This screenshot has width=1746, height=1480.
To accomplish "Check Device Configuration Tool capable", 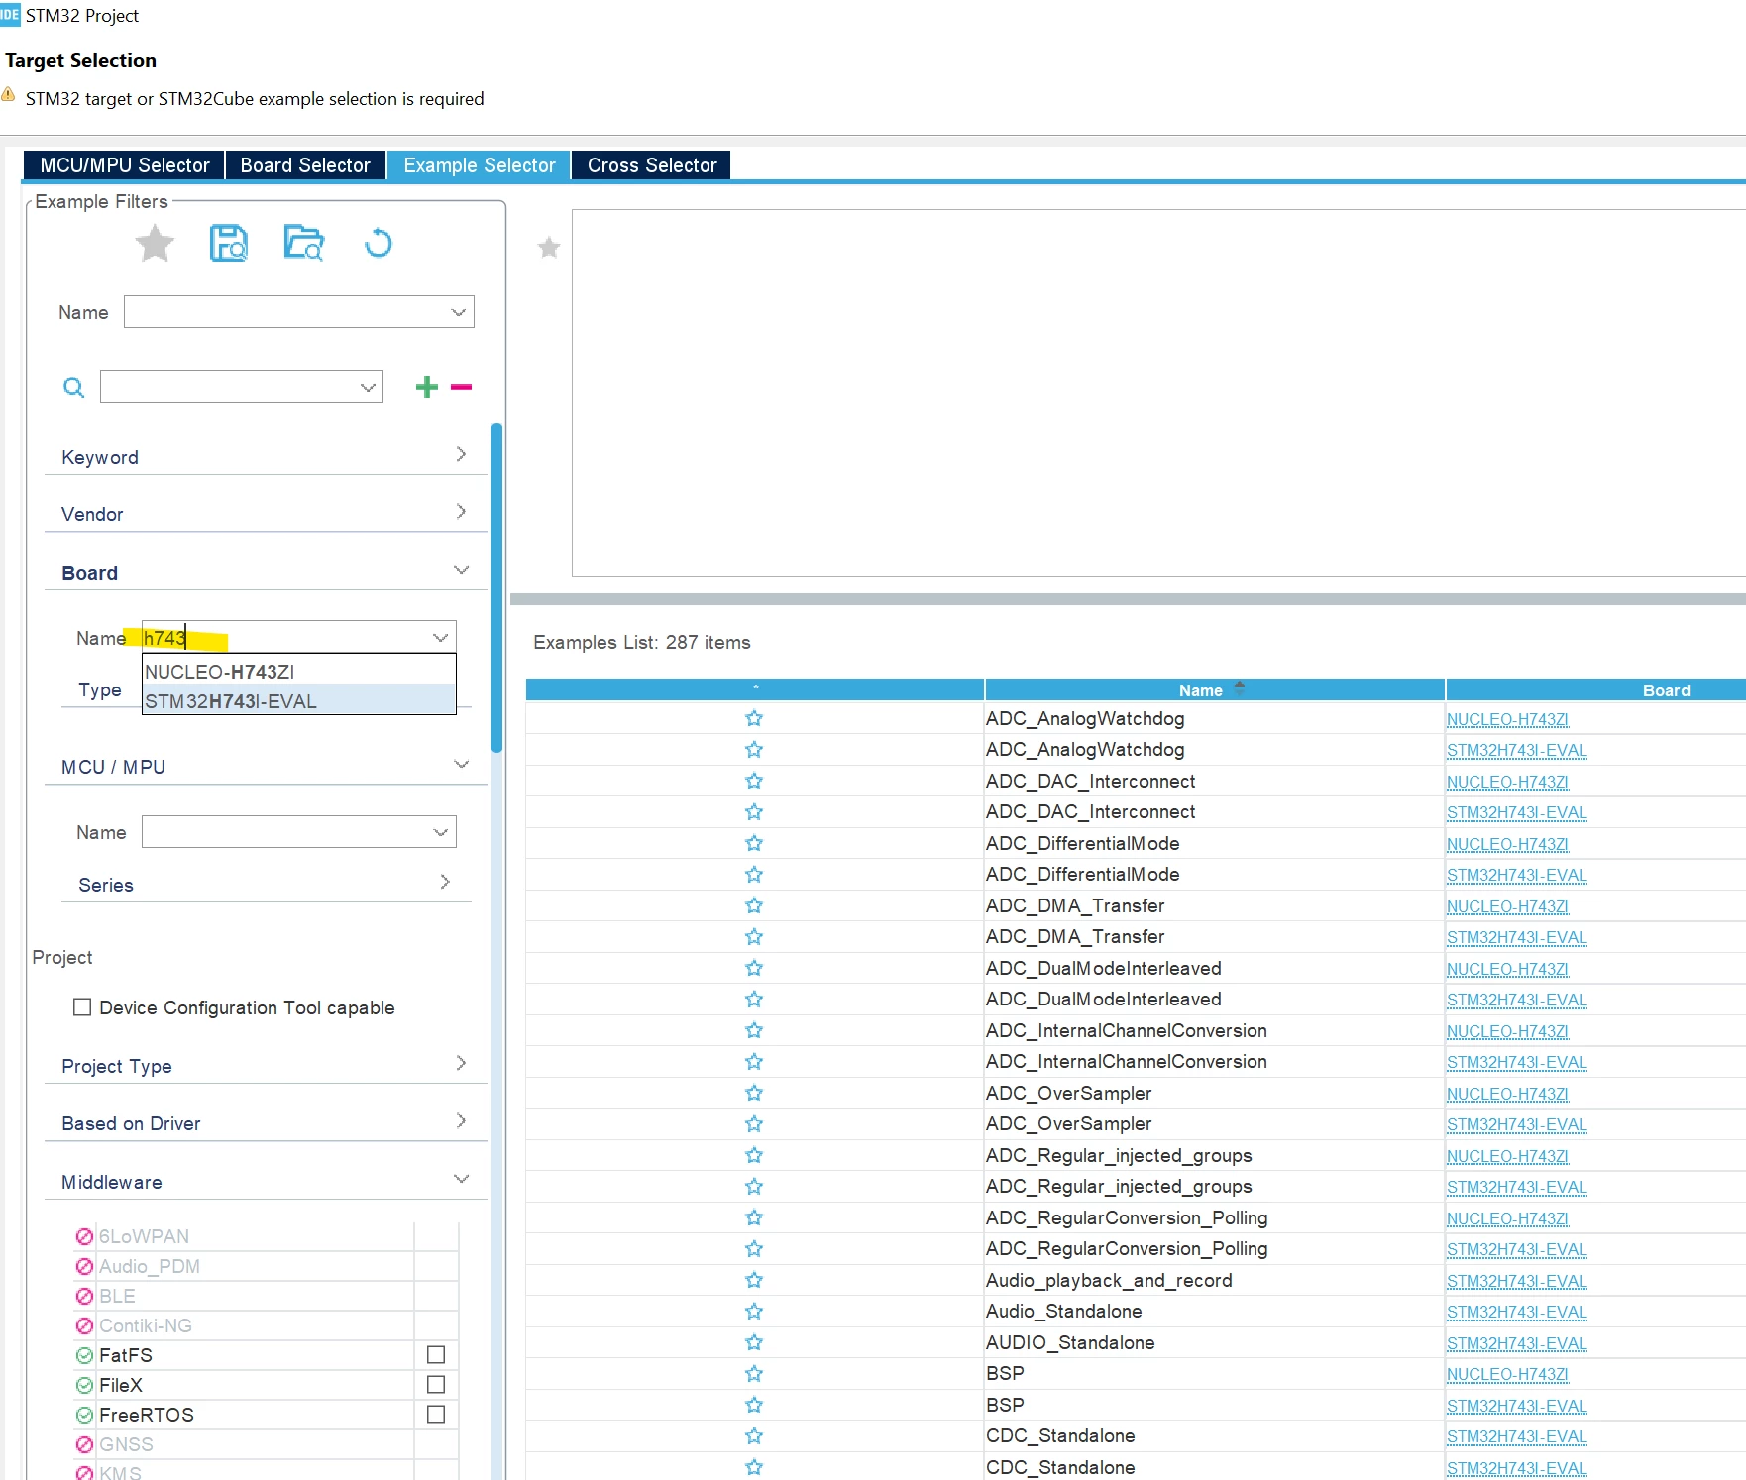I will point(82,1007).
